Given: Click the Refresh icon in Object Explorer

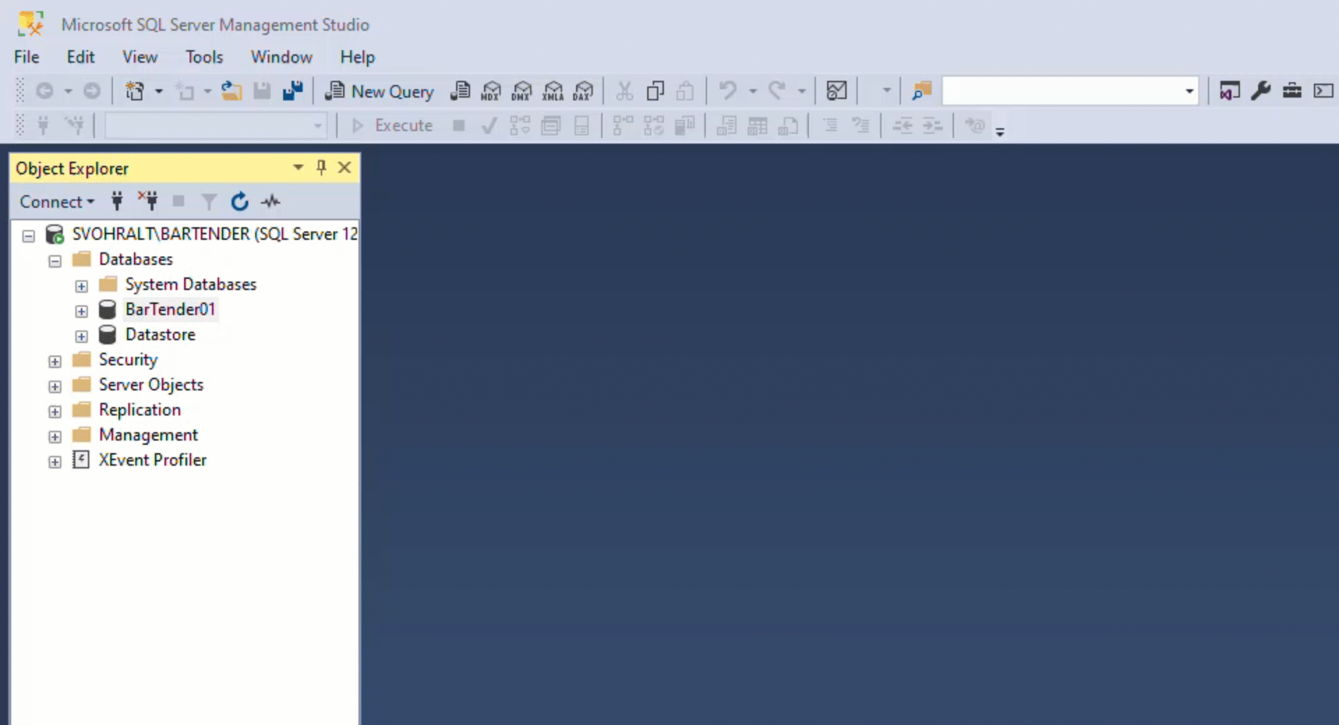Looking at the screenshot, I should [239, 201].
